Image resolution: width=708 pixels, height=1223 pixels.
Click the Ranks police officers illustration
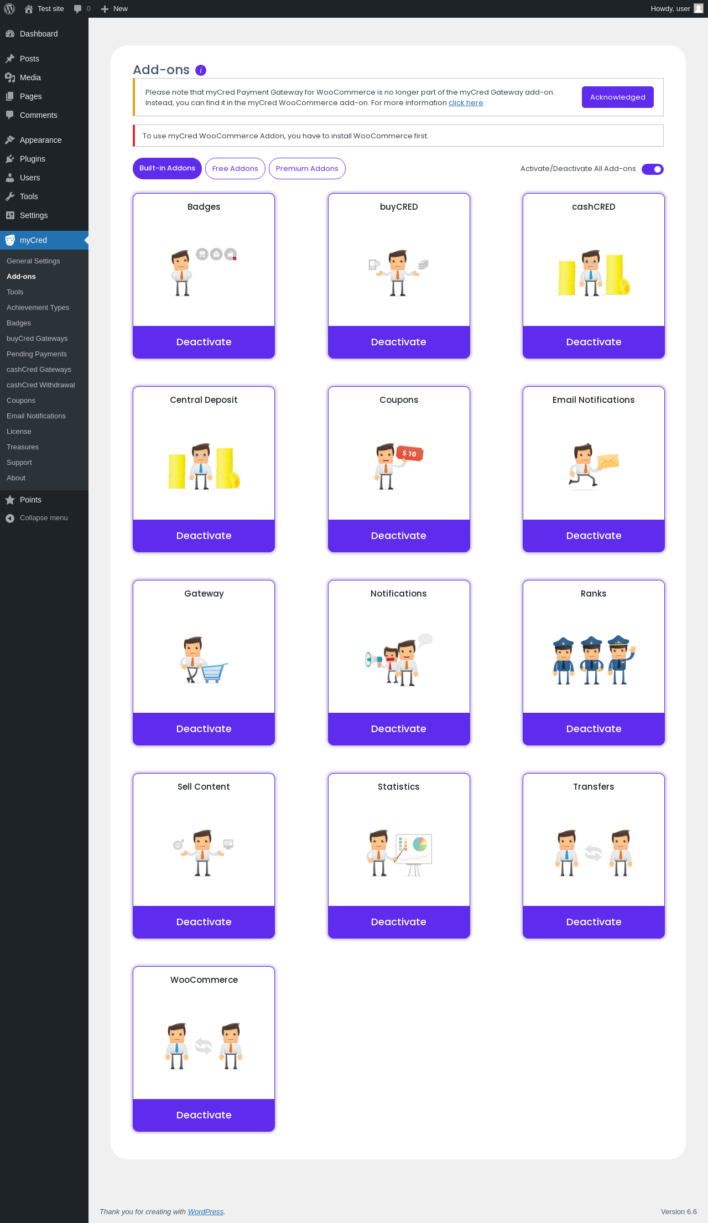(594, 660)
